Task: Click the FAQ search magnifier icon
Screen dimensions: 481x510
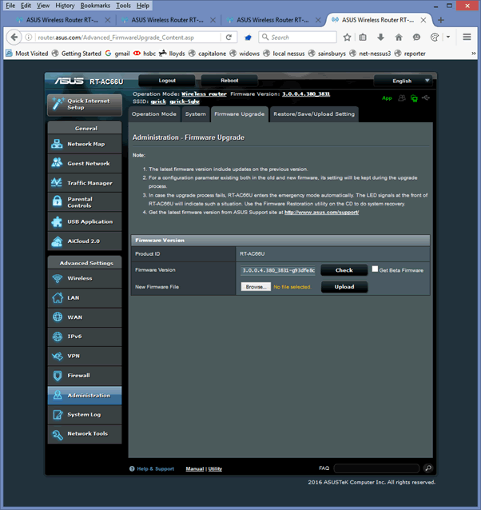Action: (x=428, y=468)
